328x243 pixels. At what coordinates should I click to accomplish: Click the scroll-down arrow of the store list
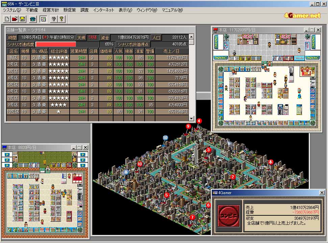pos(192,119)
